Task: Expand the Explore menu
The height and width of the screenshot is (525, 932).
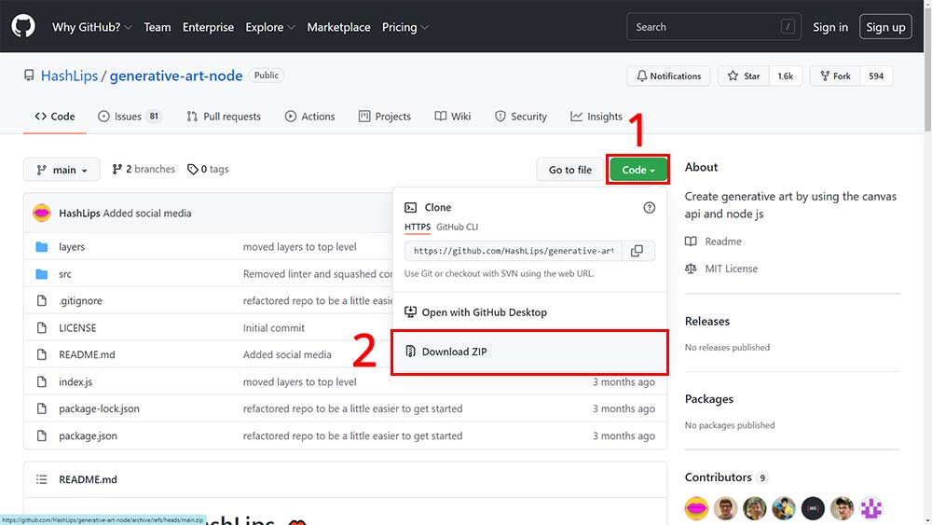Action: [270, 27]
